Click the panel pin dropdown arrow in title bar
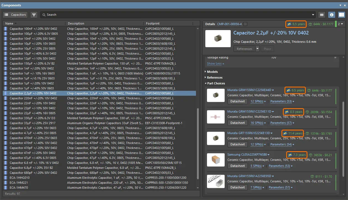The height and width of the screenshot is (200, 348). [x=340, y=5]
